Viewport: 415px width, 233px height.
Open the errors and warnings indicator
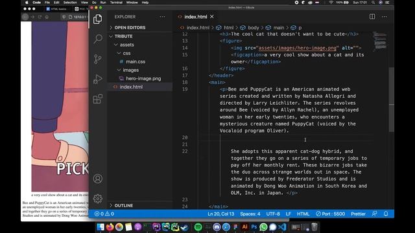click(x=104, y=214)
